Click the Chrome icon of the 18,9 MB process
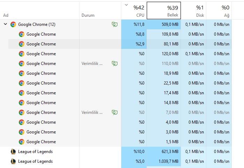244x168 pixels. (x=22, y=73)
